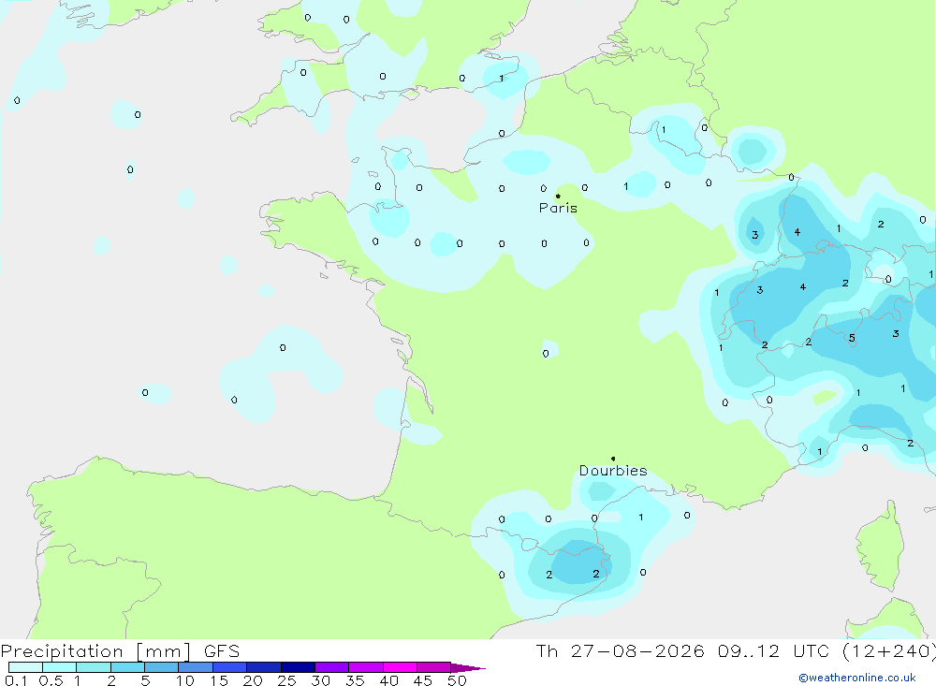This screenshot has height=686, width=936.
Task: Pick the 40–45 mm legend swatch
Action: pyautogui.click(x=400, y=667)
